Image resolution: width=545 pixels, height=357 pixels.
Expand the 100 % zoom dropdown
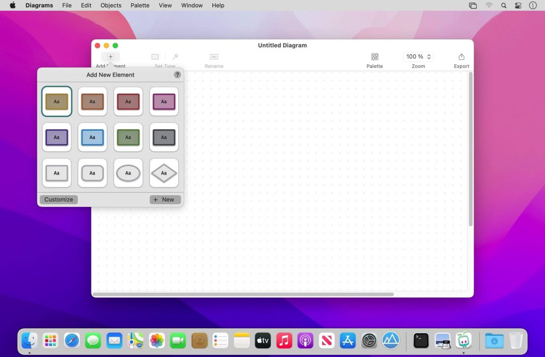pyautogui.click(x=418, y=57)
